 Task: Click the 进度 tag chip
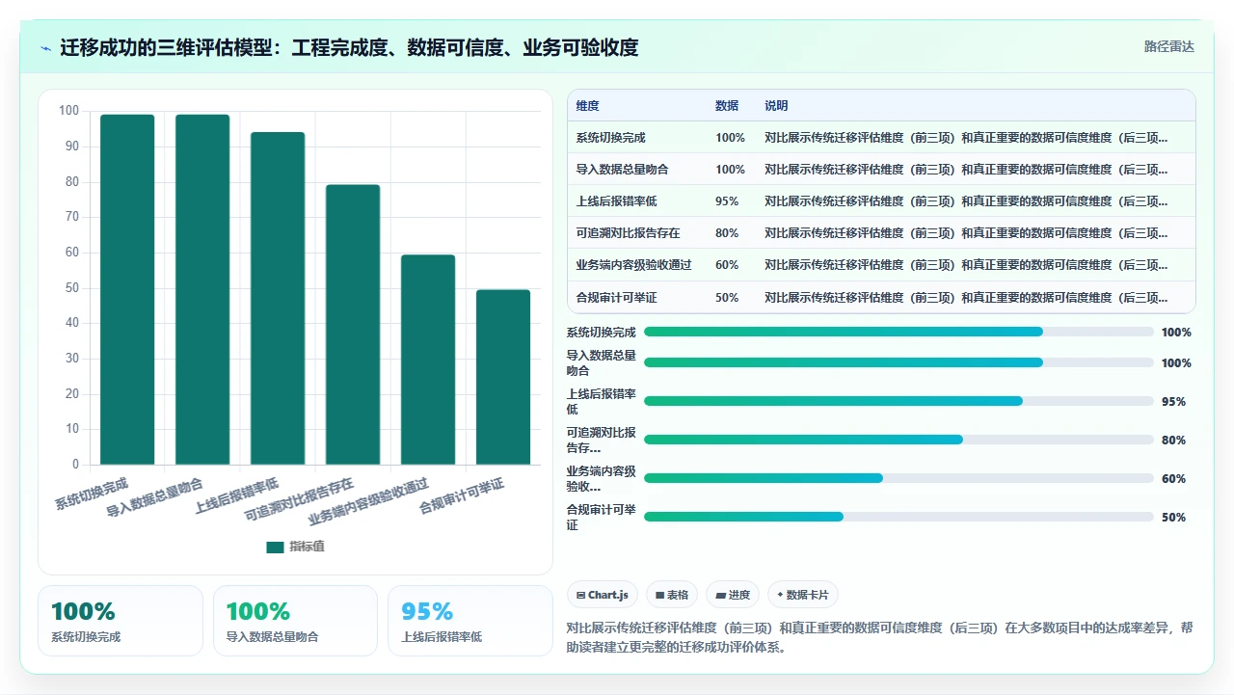(x=733, y=595)
